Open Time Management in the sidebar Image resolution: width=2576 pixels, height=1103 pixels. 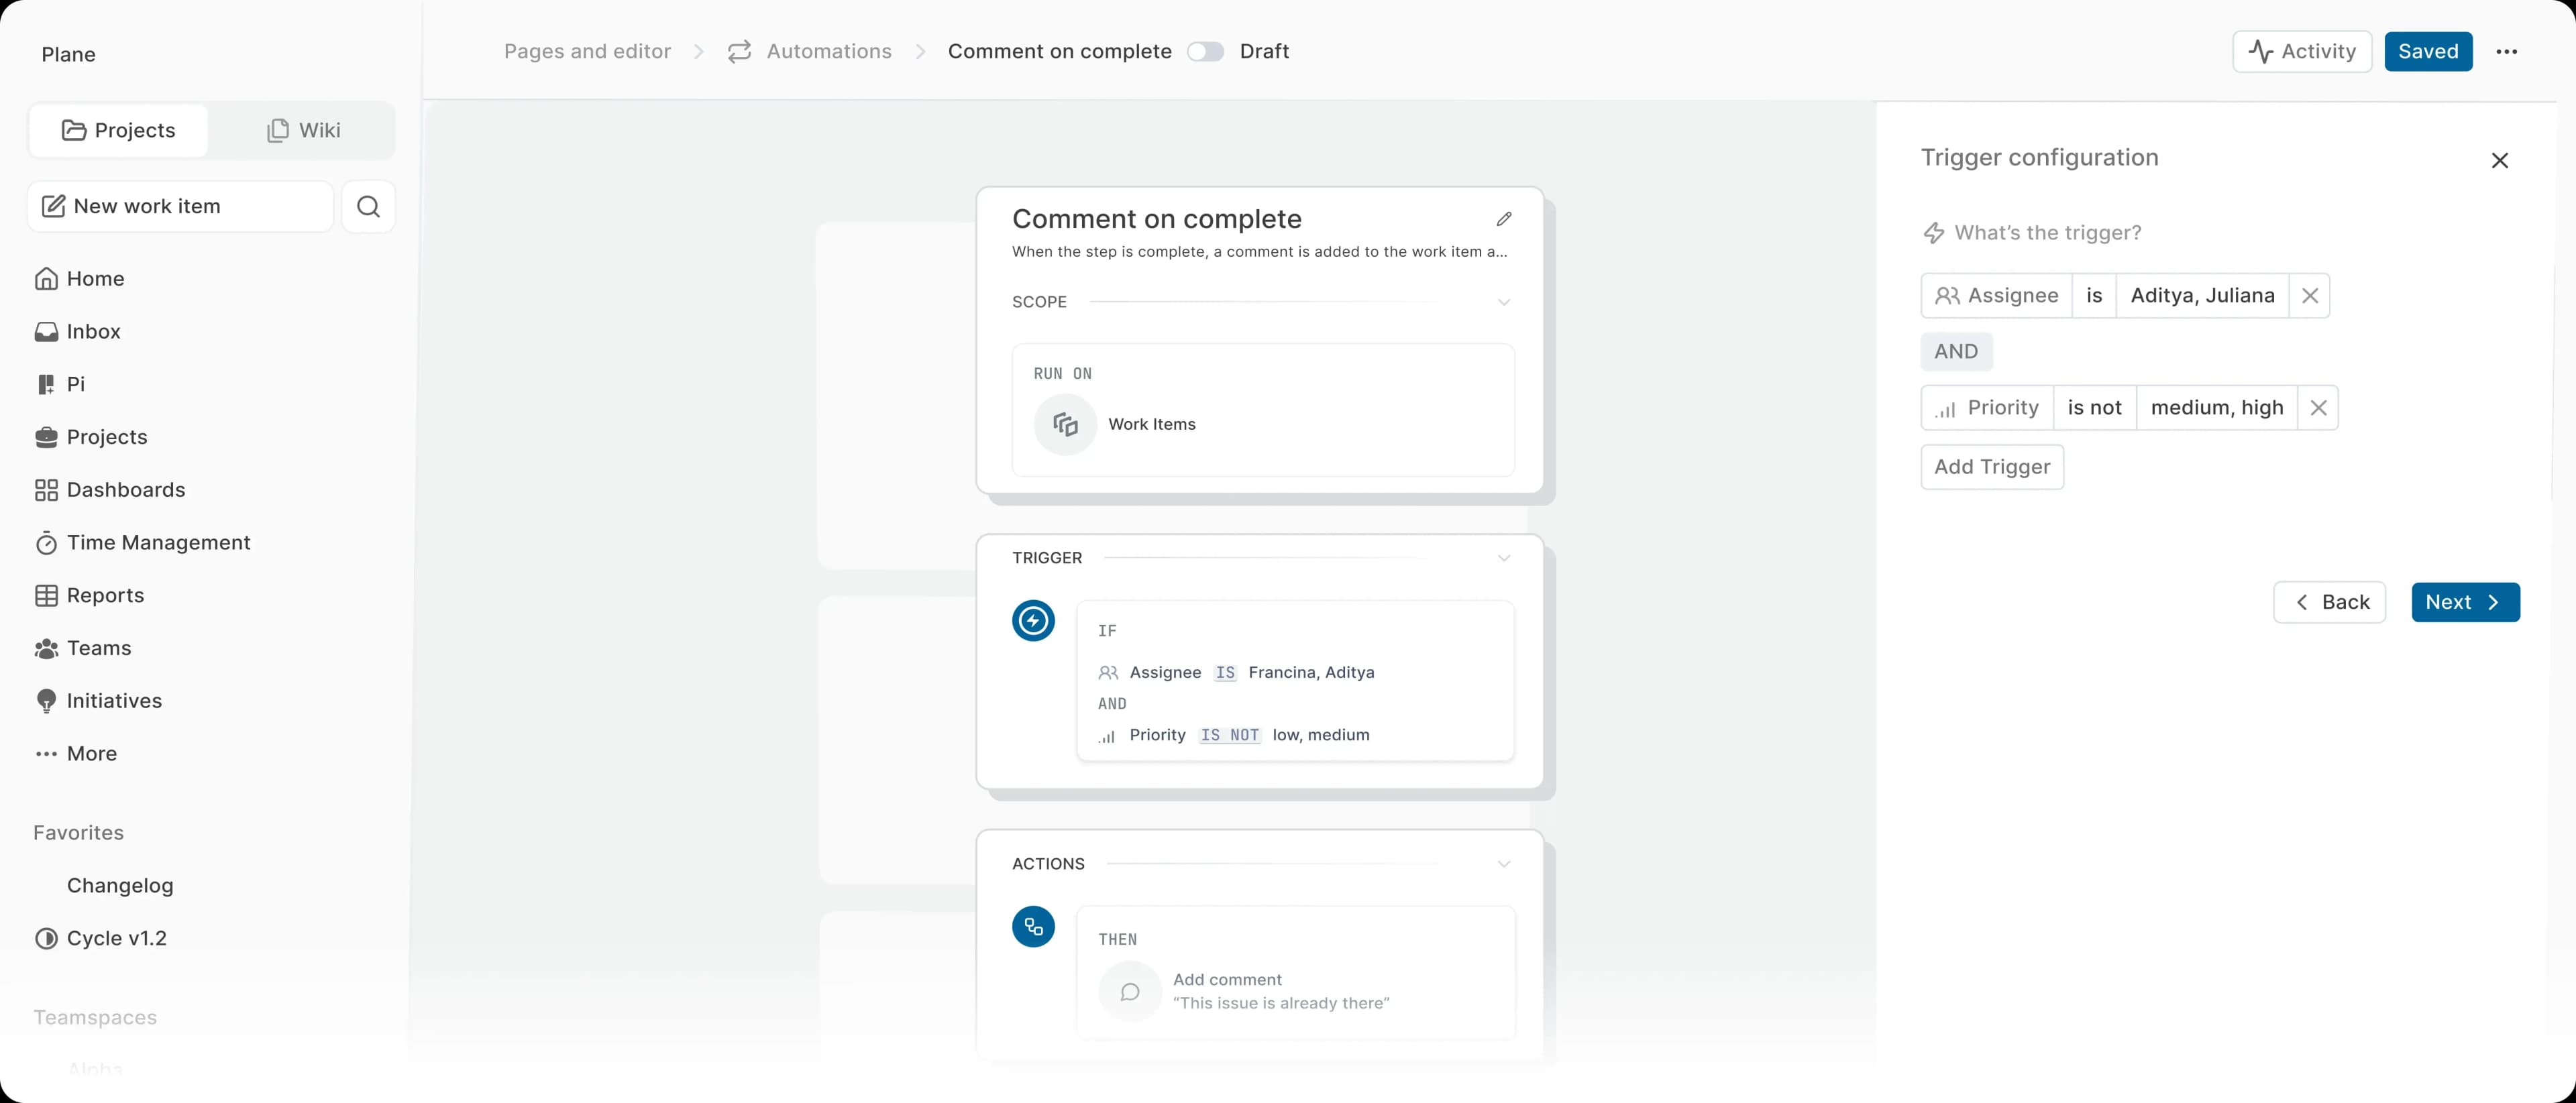[x=158, y=542]
